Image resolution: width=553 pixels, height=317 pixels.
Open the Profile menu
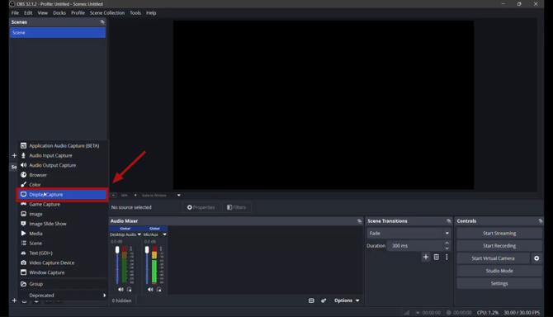(x=78, y=12)
